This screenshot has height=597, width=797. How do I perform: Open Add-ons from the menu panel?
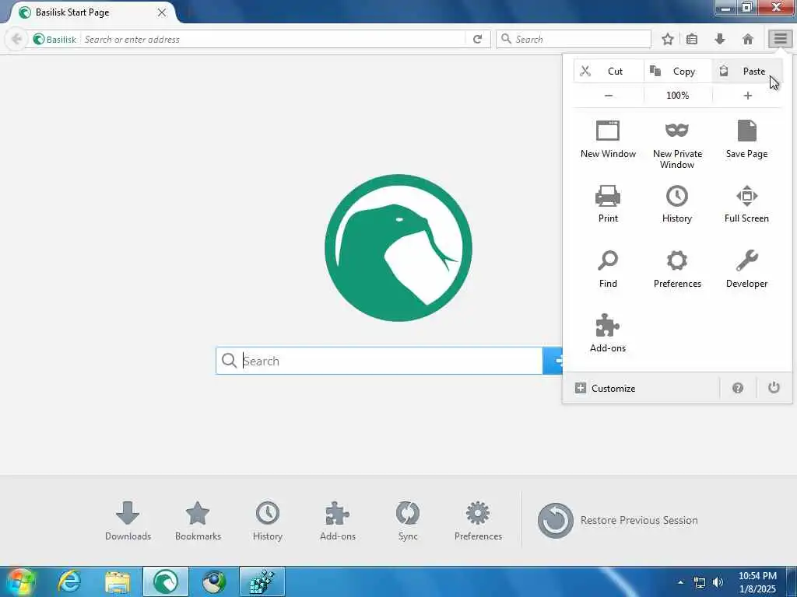[x=608, y=333]
